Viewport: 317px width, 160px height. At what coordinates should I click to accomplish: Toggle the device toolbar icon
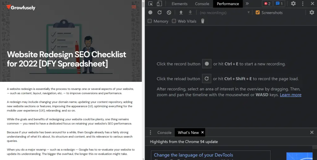click(159, 4)
